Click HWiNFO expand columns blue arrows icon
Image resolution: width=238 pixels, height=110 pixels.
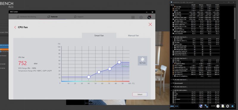(172, 106)
